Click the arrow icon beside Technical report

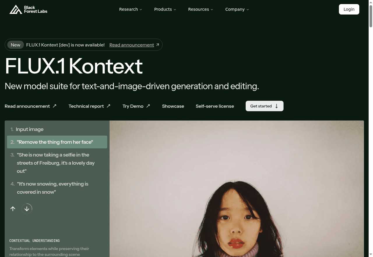[x=108, y=106]
